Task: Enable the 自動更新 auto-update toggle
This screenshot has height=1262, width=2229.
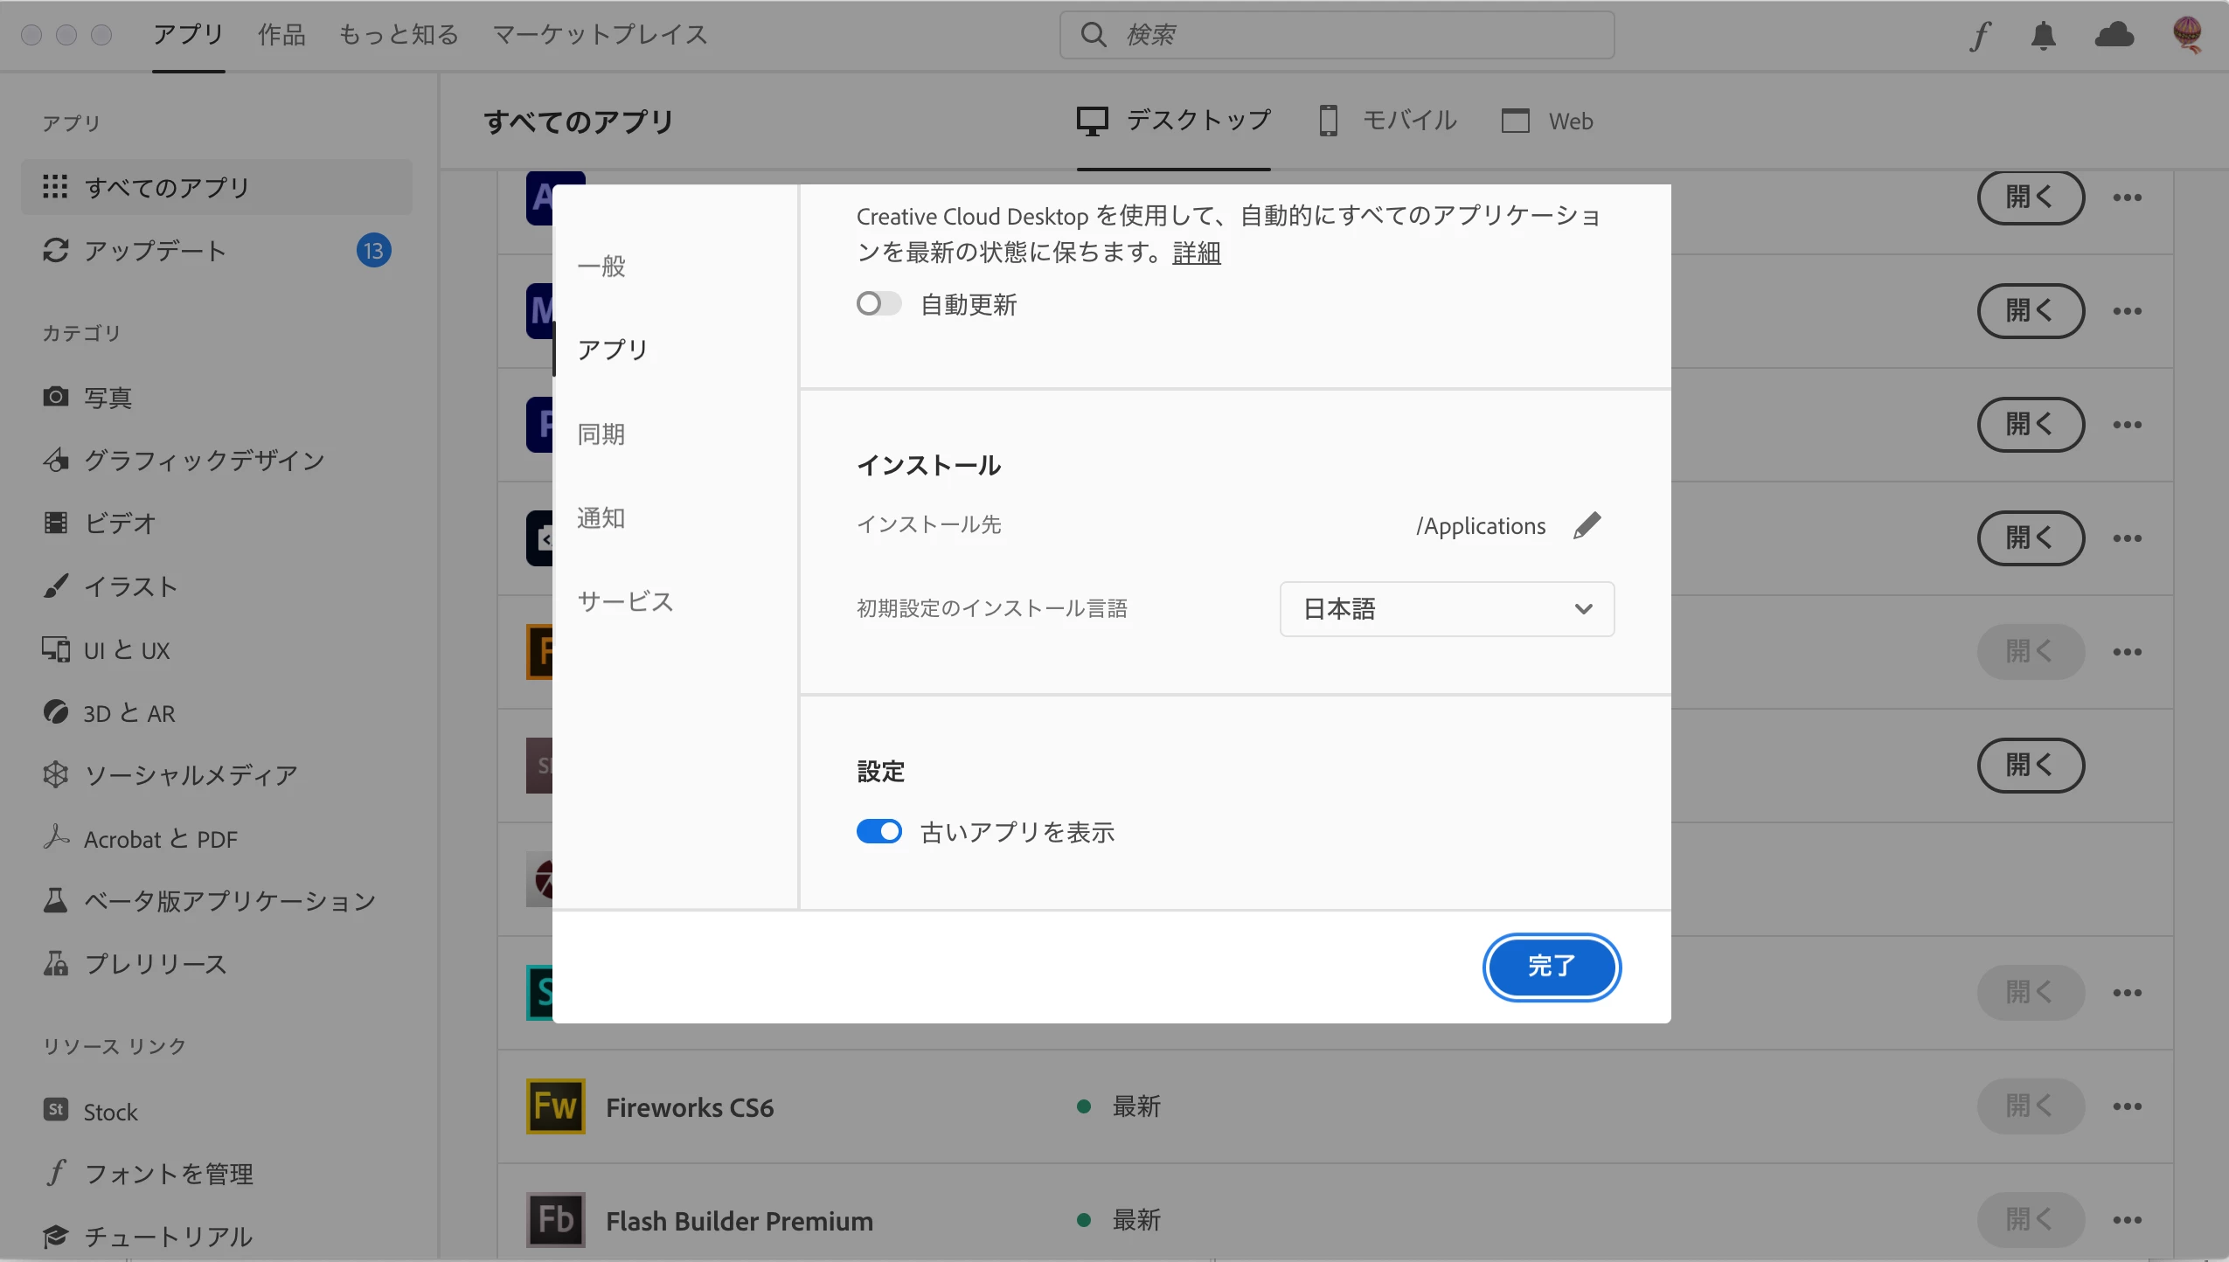Action: [878, 304]
